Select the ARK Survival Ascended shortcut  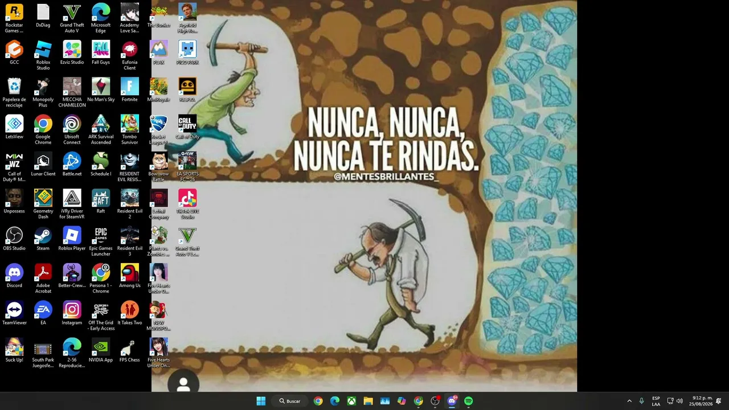101,130
